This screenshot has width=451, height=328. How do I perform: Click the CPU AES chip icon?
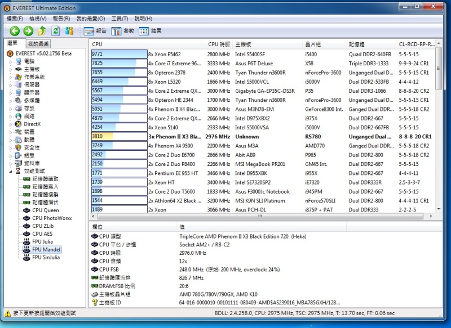[x=26, y=234]
